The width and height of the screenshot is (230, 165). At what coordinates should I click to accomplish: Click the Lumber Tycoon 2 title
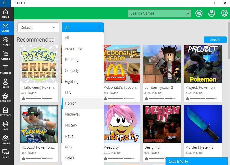point(159,87)
